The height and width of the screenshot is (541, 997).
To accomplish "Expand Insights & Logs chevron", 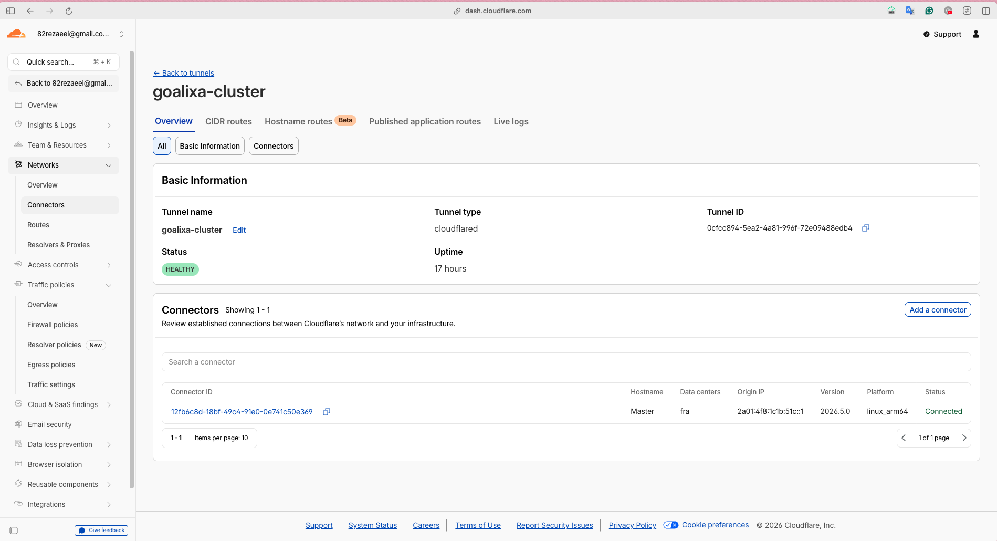I will [109, 126].
